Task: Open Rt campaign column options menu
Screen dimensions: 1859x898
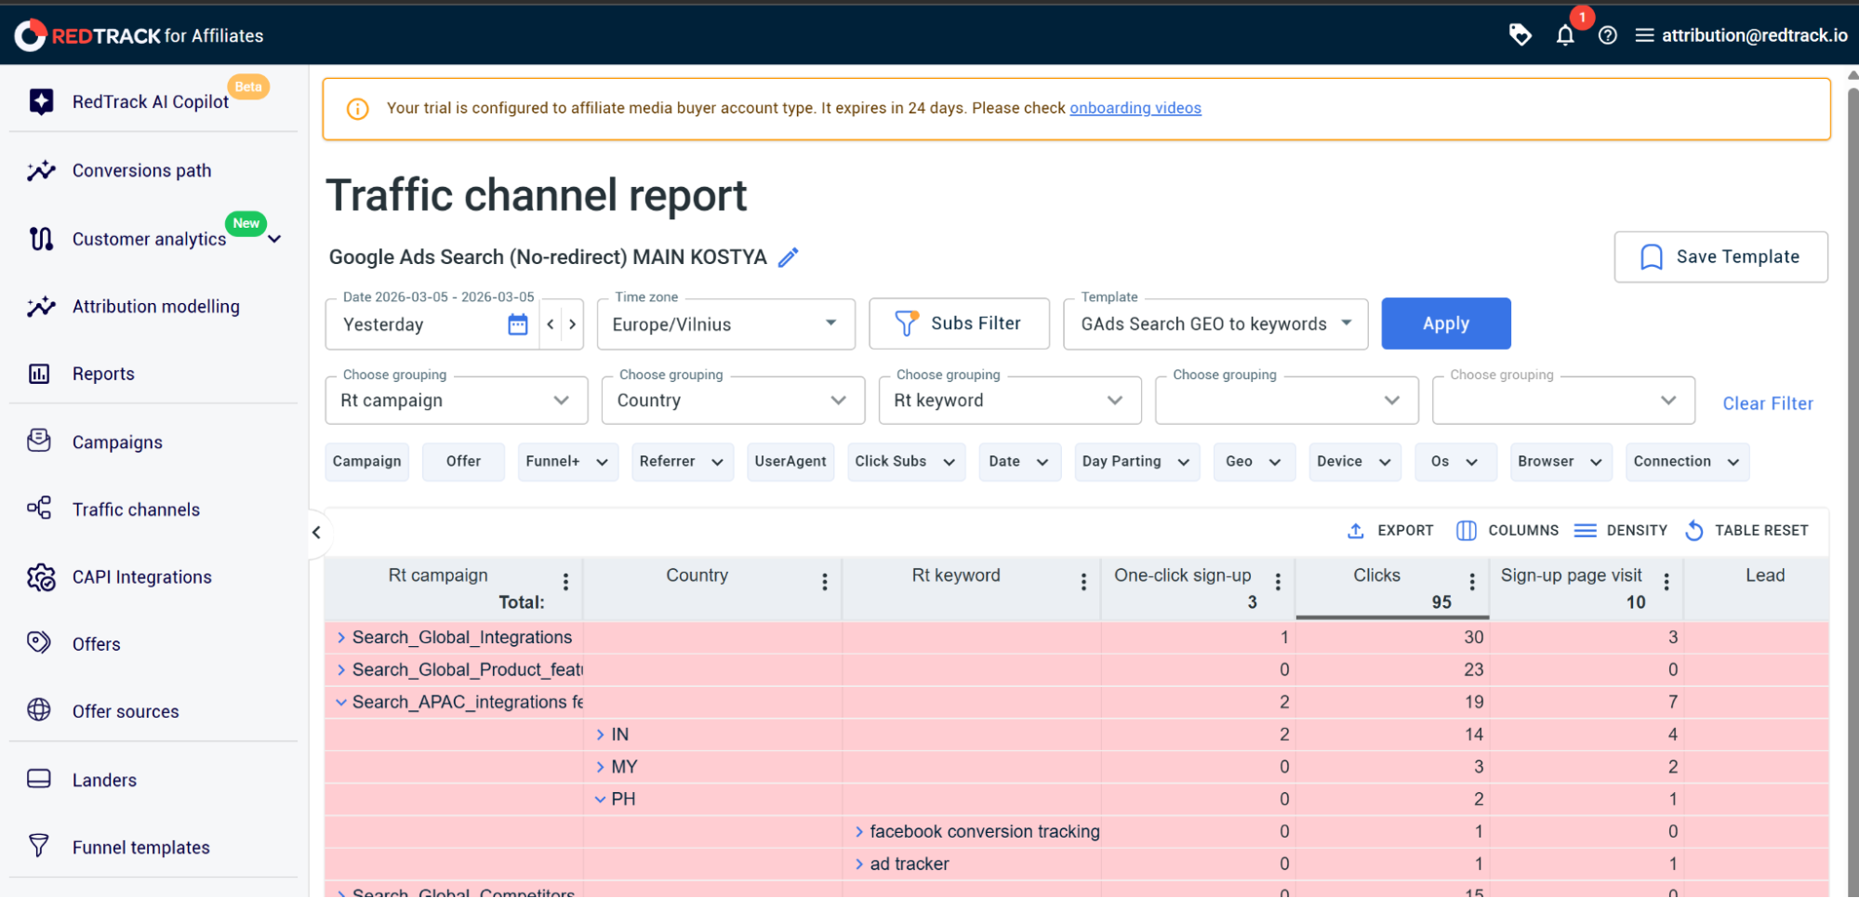Action: (565, 582)
